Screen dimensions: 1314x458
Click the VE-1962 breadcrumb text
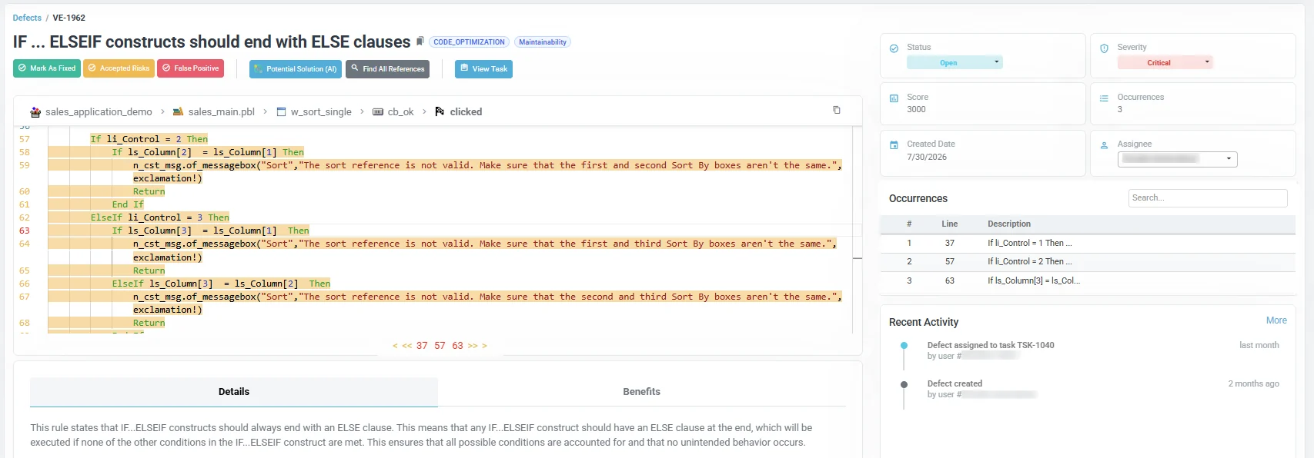point(69,18)
